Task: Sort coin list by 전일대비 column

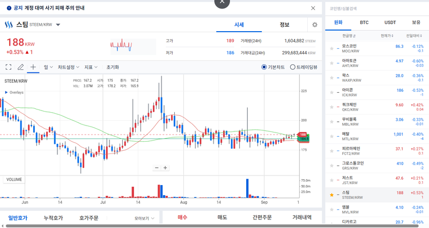Action: (415, 36)
